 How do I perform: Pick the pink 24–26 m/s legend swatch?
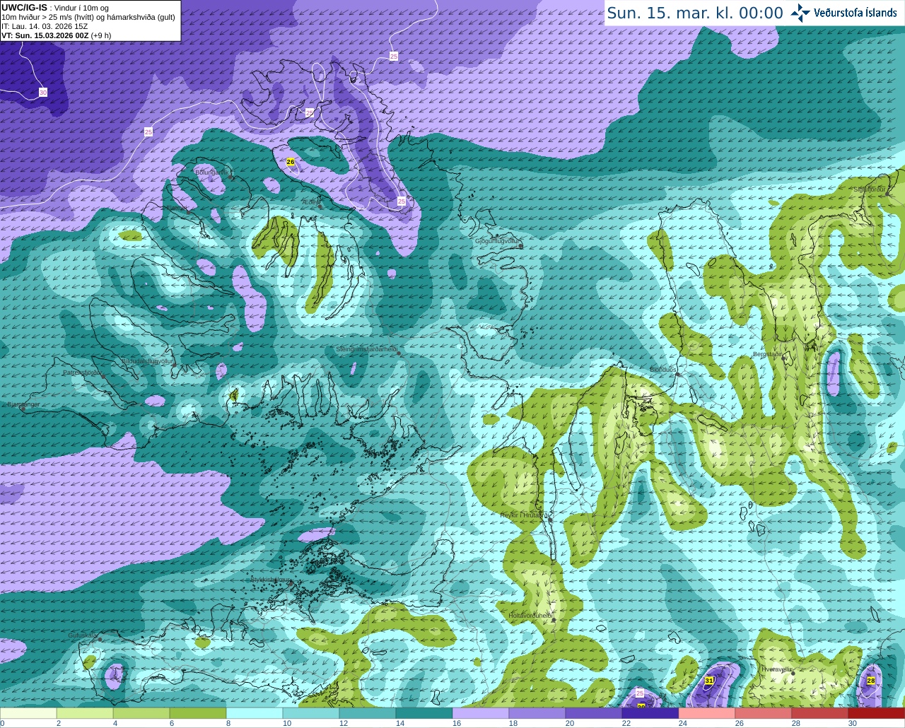point(707,713)
